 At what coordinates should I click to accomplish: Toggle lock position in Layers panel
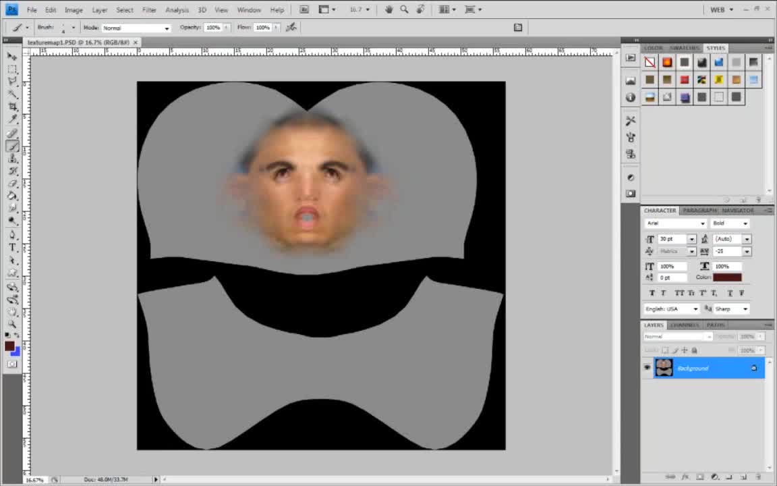(685, 350)
